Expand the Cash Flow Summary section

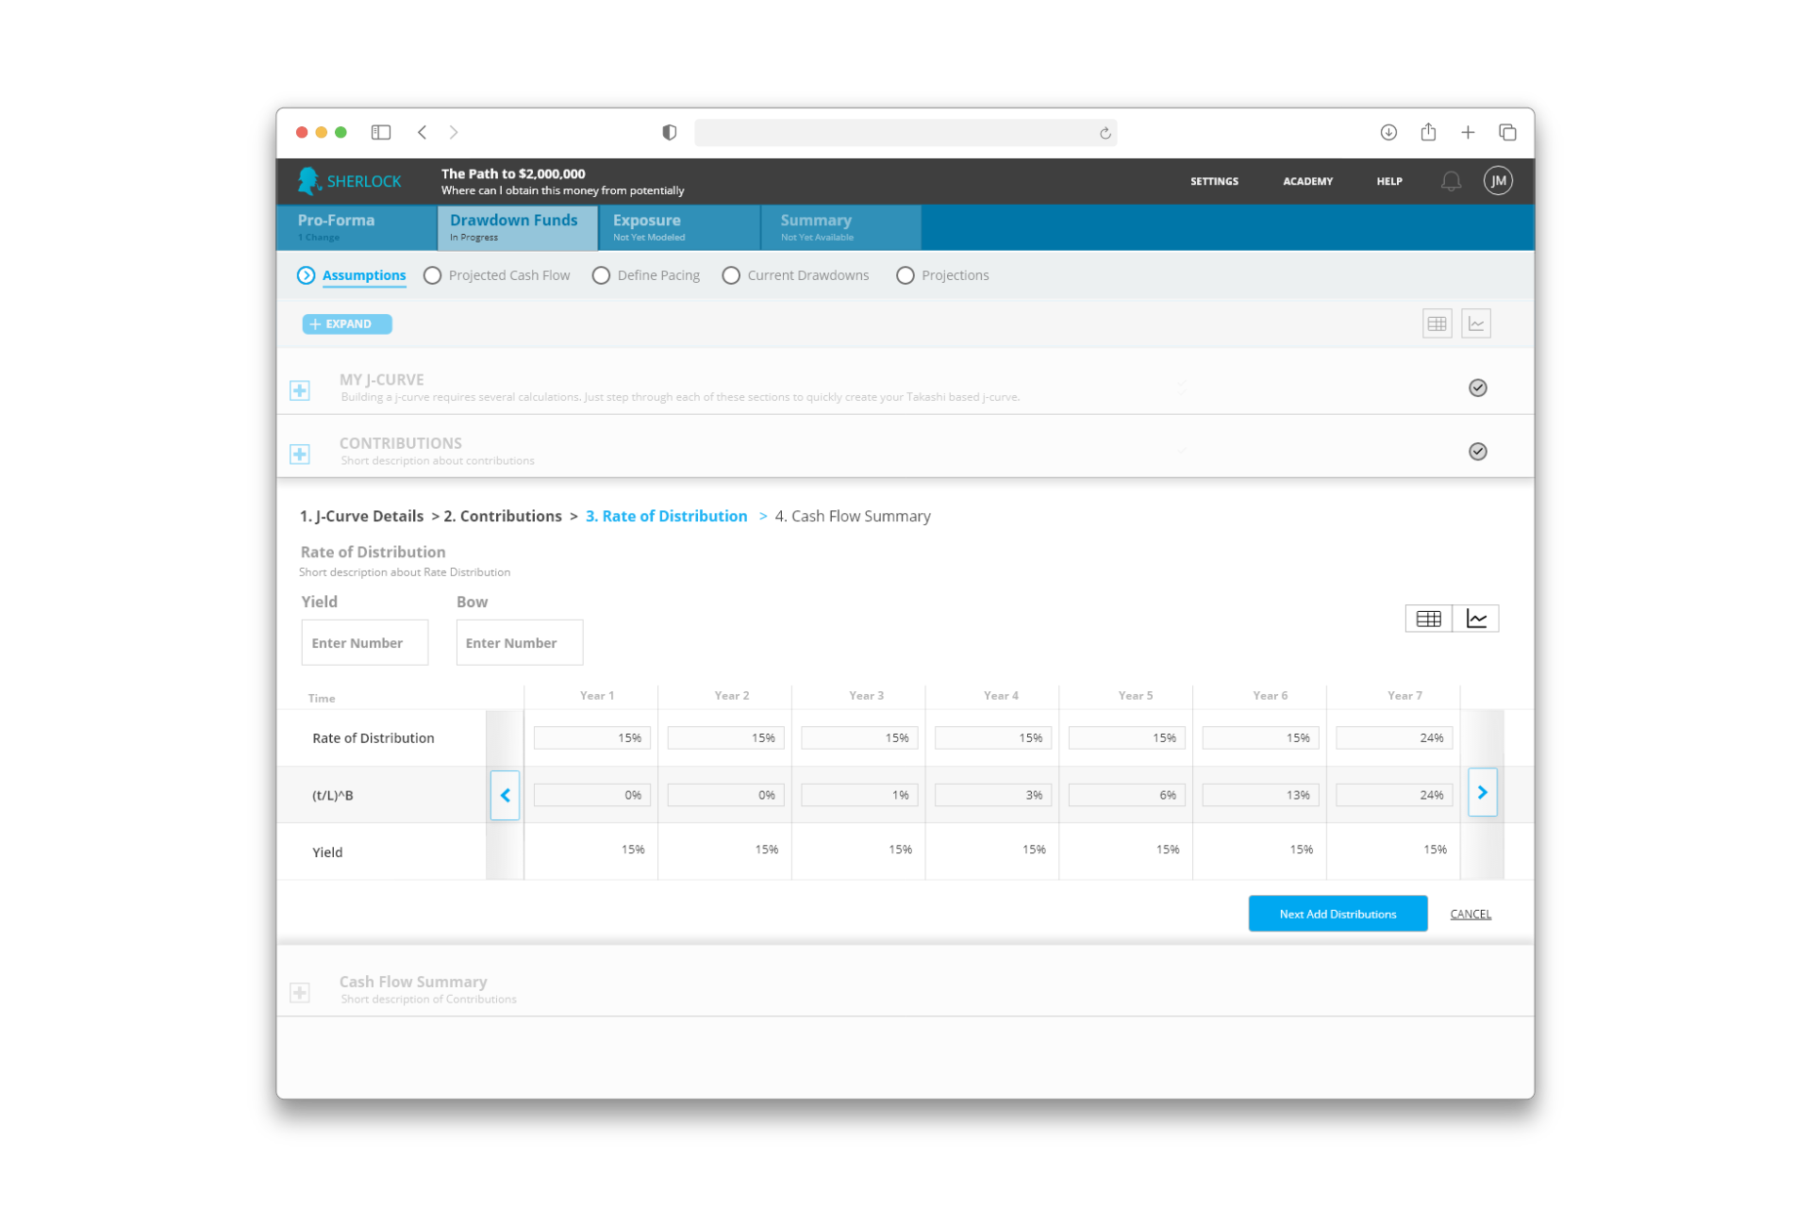[x=300, y=992]
